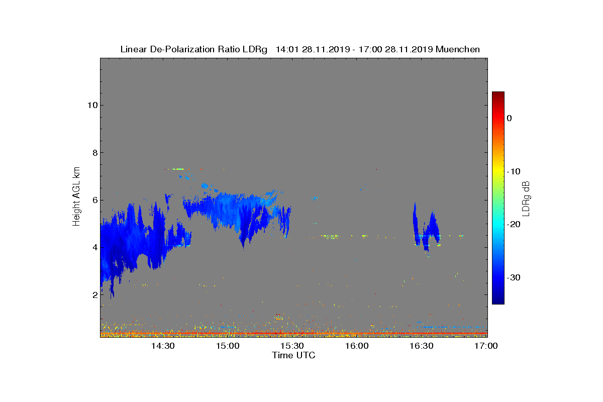This screenshot has height=402, width=603.
Task: Click the plot title text "Linear De-Polarization Ratio LDRg"
Action: click(x=194, y=49)
